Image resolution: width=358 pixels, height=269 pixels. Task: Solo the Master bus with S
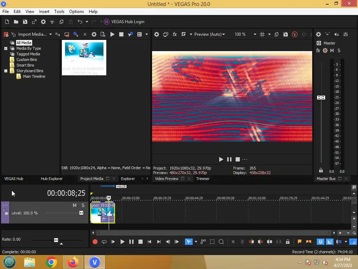click(339, 50)
